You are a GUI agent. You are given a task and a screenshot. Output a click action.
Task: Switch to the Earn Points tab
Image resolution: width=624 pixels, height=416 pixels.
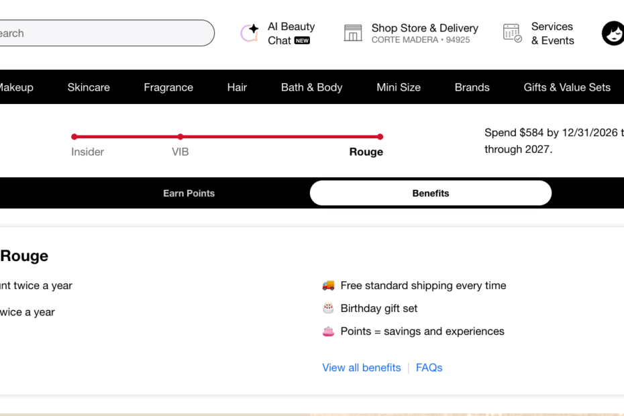pyautogui.click(x=189, y=193)
